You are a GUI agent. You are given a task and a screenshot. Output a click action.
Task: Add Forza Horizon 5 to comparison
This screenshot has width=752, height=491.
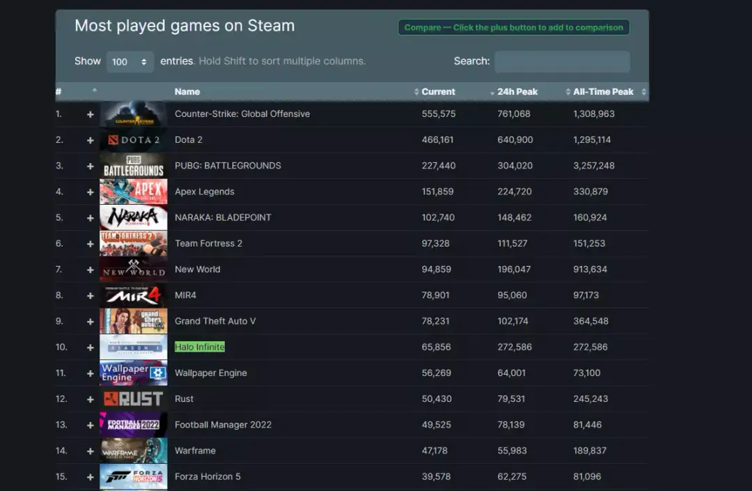click(90, 476)
